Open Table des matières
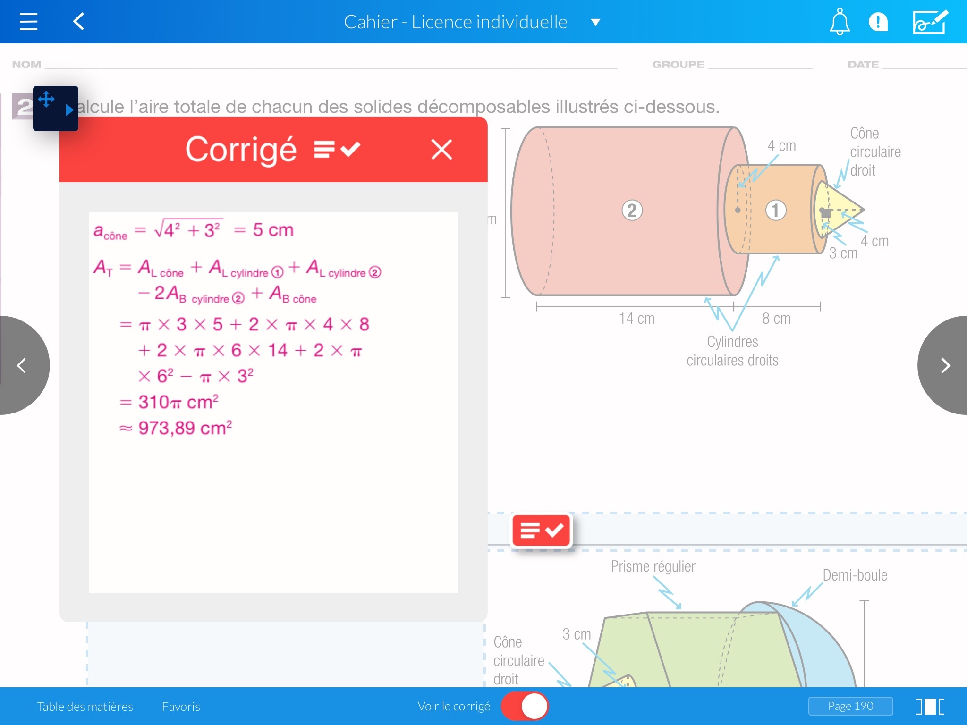The width and height of the screenshot is (967, 725). coord(85,707)
